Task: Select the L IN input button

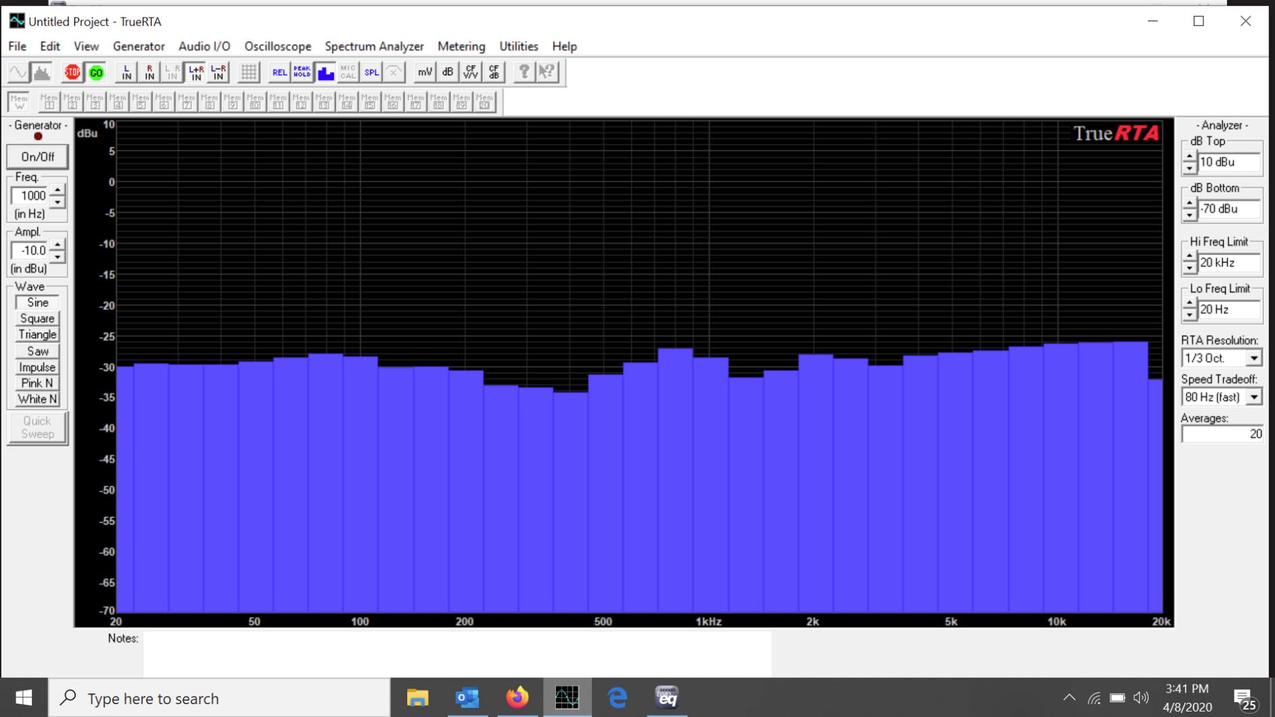Action: tap(126, 72)
